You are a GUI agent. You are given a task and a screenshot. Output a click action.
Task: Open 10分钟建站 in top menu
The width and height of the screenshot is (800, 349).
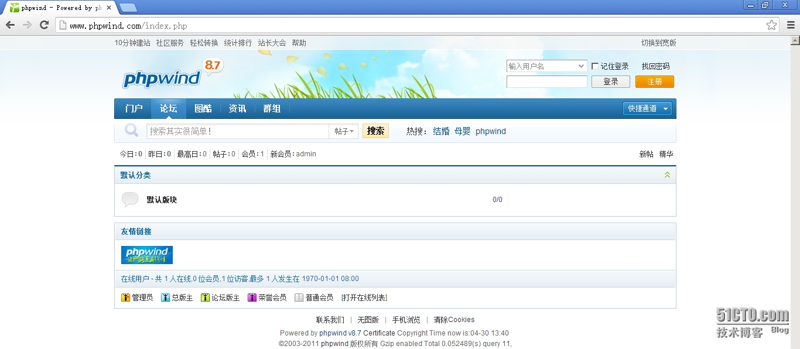(x=132, y=43)
